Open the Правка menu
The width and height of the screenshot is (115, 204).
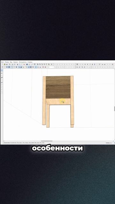[x=7, y=62]
